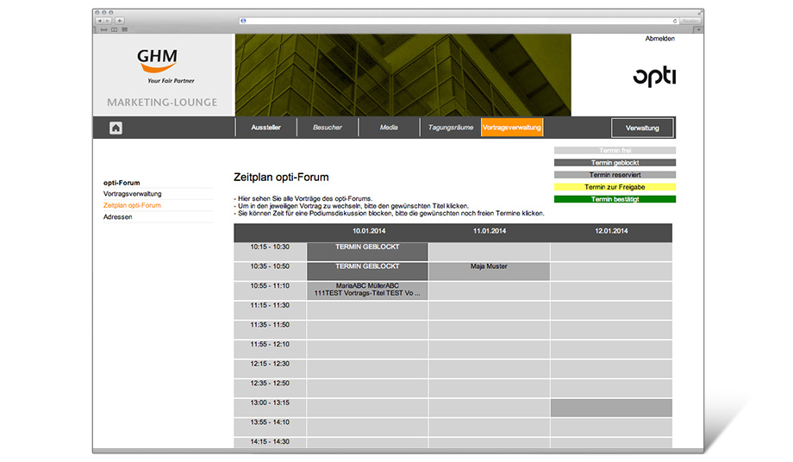Open MariaABC MüllerABC talk entry
793x462 pixels.
[367, 290]
